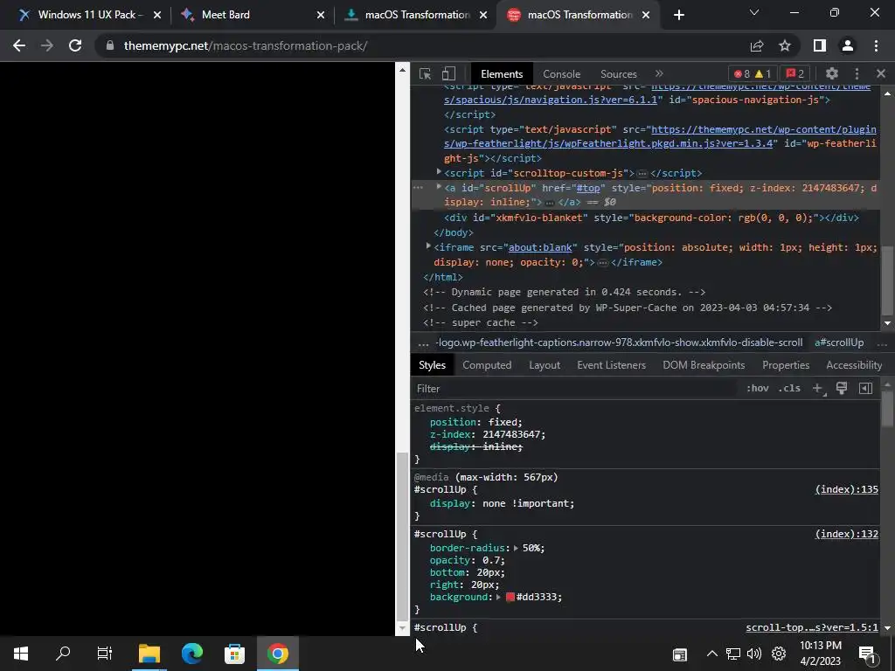This screenshot has width=895, height=671.
Task: Click the node actions dots beside scrollUp
Action: point(419,187)
